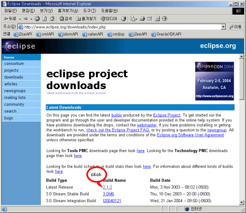Follow the webmaster link
The height and width of the screenshot is (213, 246).
click(x=147, y=125)
